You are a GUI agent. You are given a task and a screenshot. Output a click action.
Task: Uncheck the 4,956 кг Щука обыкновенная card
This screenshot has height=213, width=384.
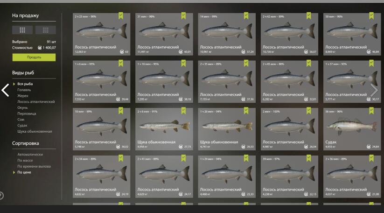point(183,111)
